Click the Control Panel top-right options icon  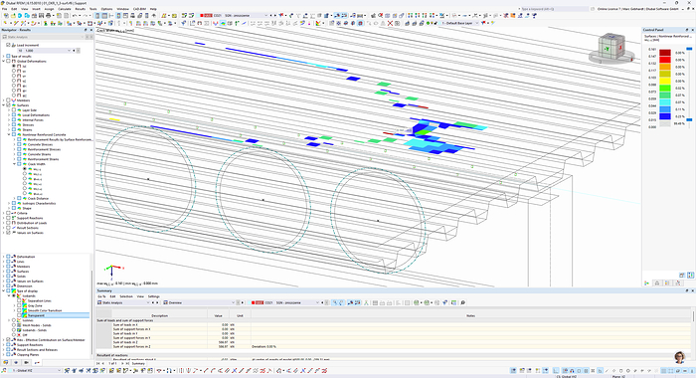[690, 276]
